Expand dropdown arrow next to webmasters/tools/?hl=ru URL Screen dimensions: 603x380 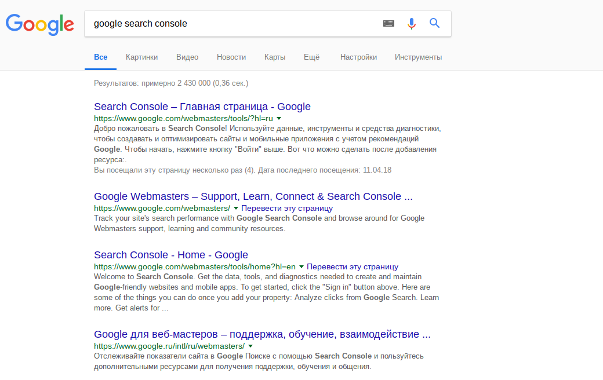pos(279,118)
